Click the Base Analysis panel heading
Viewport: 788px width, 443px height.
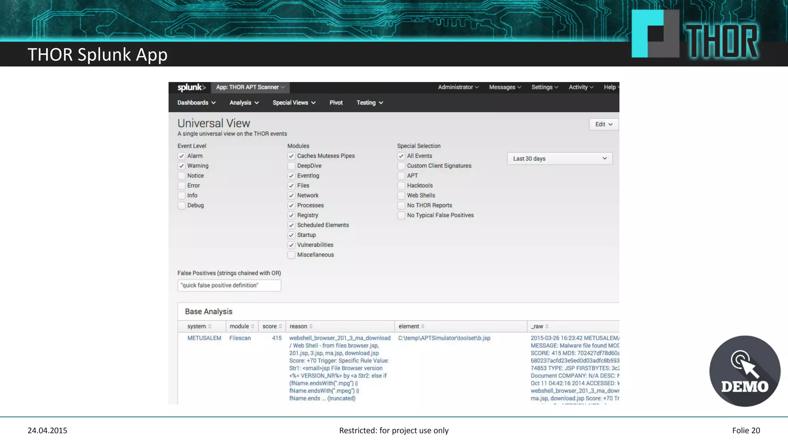(209, 312)
